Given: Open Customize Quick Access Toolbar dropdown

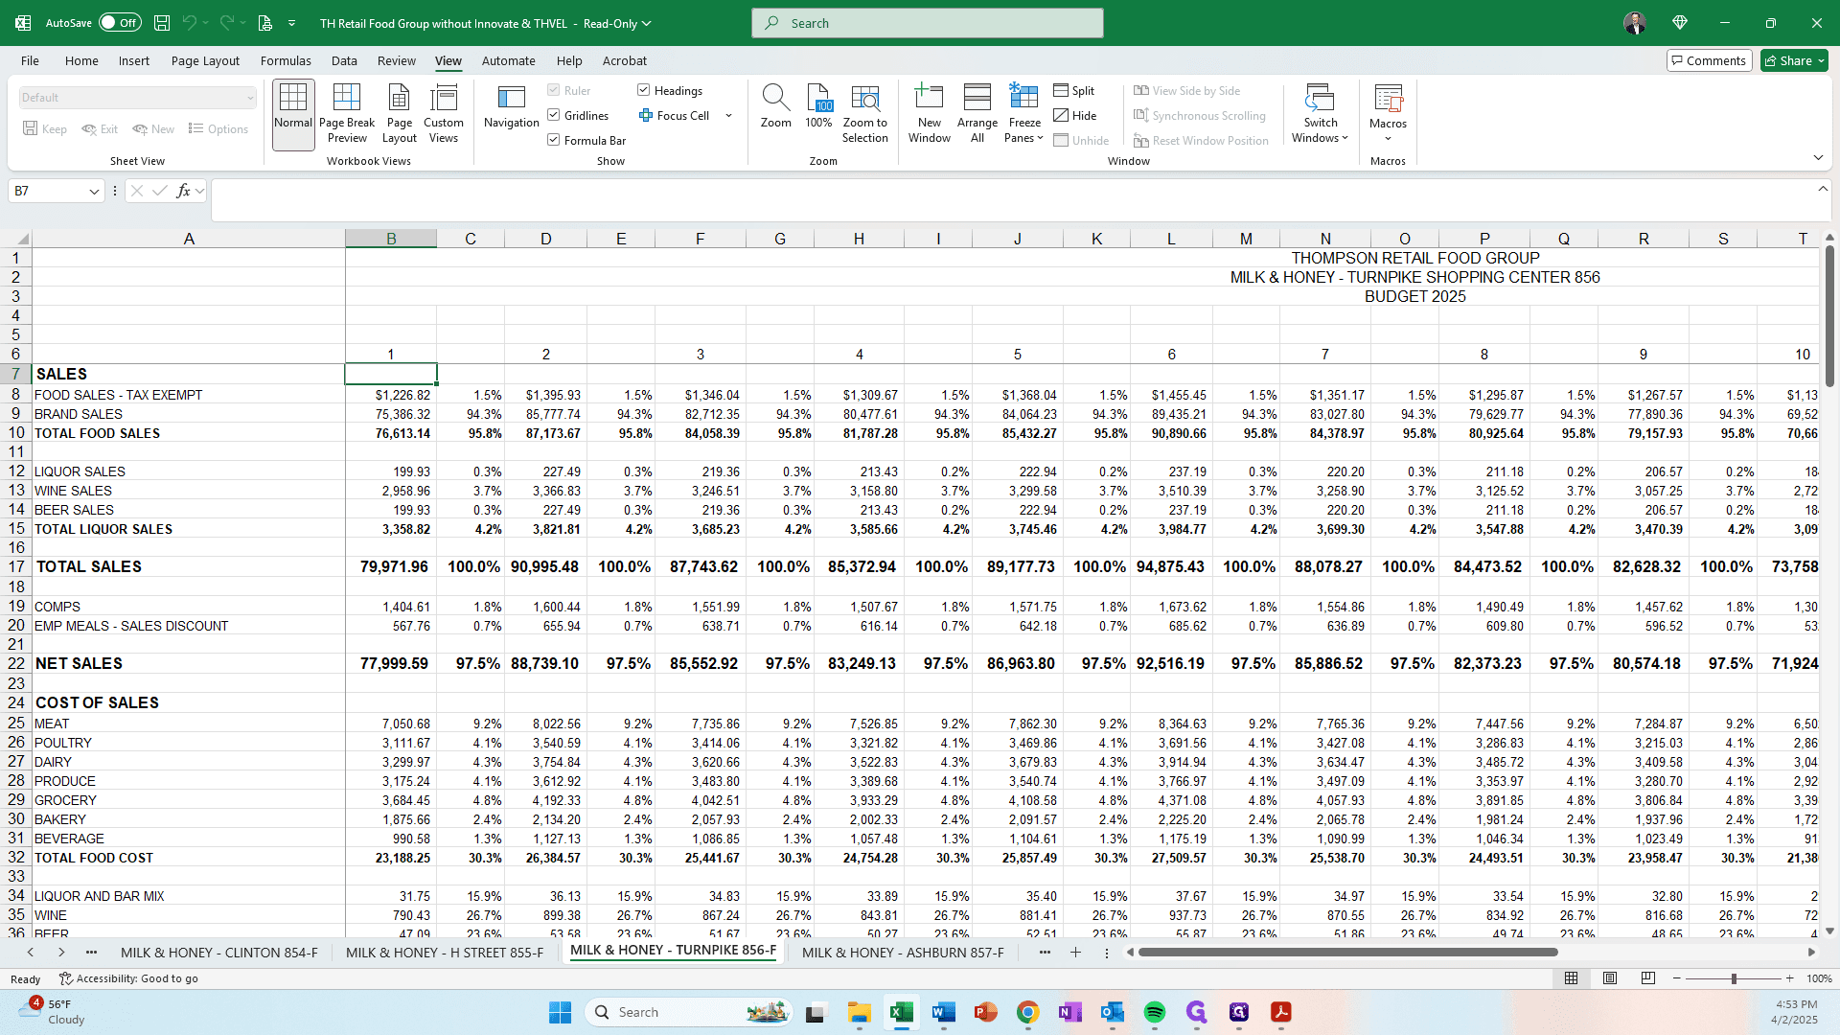Looking at the screenshot, I should [291, 23].
